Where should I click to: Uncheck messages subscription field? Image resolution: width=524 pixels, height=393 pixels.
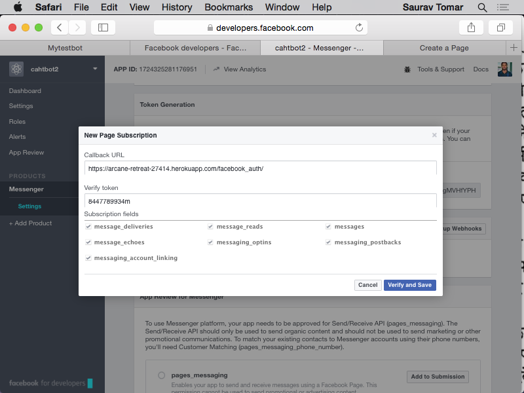point(328,227)
